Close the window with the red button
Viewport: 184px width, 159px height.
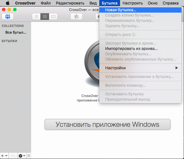pyautogui.click(x=4, y=10)
